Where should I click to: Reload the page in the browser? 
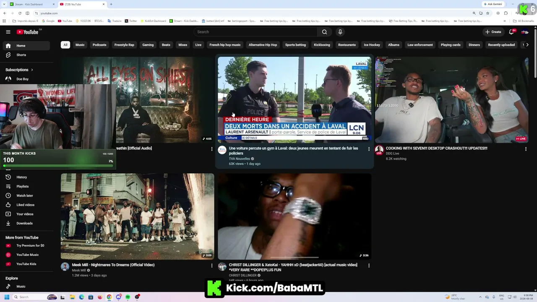pyautogui.click(x=19, y=13)
